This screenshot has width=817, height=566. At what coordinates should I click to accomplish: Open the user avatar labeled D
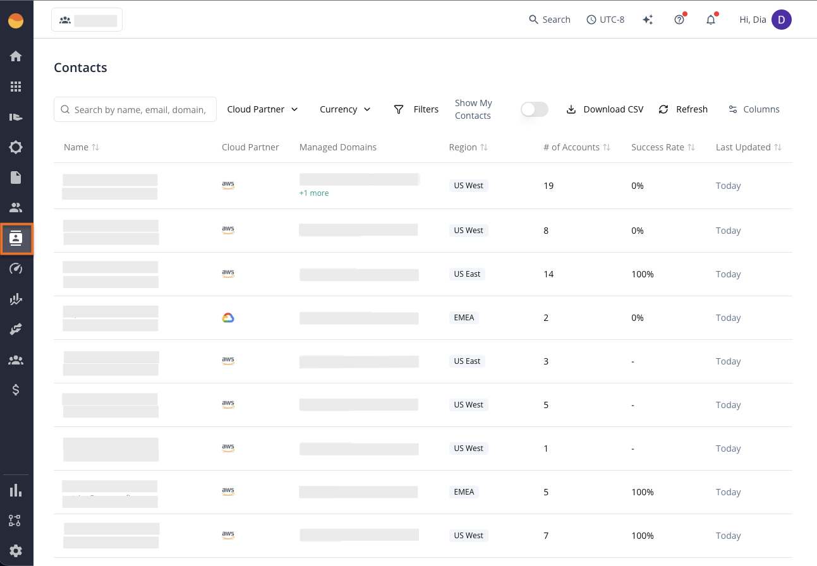click(x=782, y=20)
